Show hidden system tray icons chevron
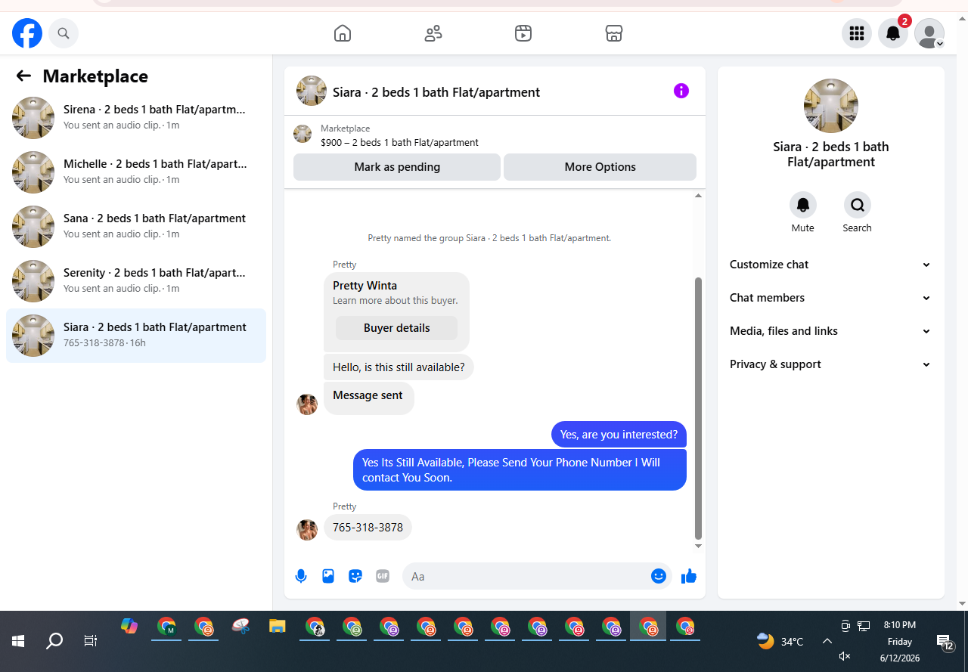The height and width of the screenshot is (672, 968). click(x=827, y=641)
